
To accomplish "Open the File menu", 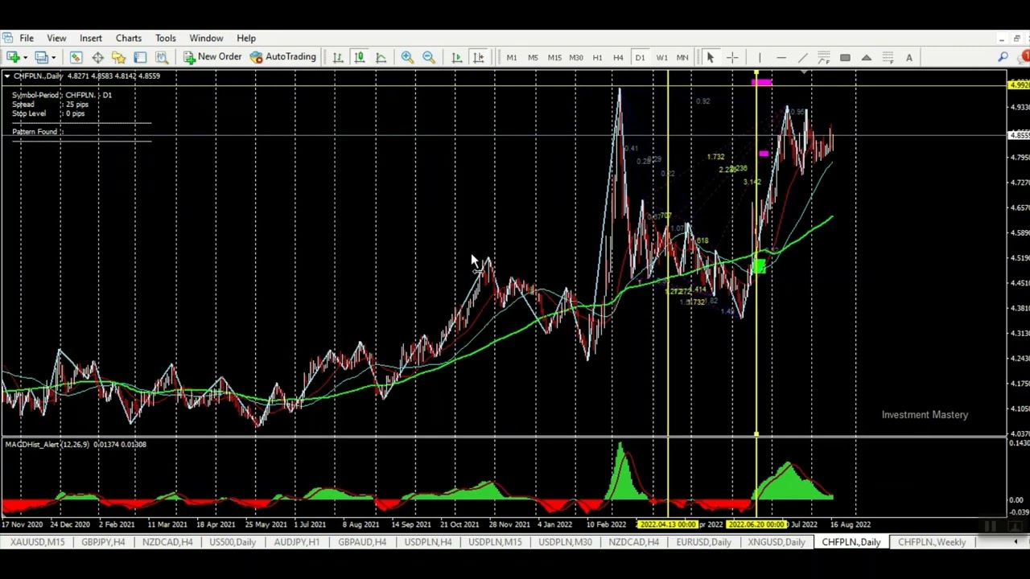I will click(x=27, y=38).
